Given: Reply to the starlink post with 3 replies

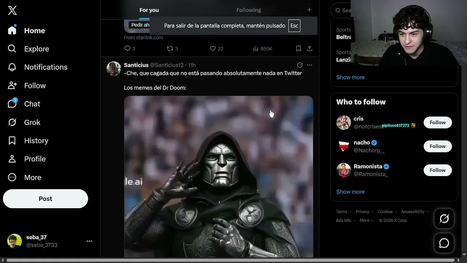Looking at the screenshot, I should click(130, 49).
